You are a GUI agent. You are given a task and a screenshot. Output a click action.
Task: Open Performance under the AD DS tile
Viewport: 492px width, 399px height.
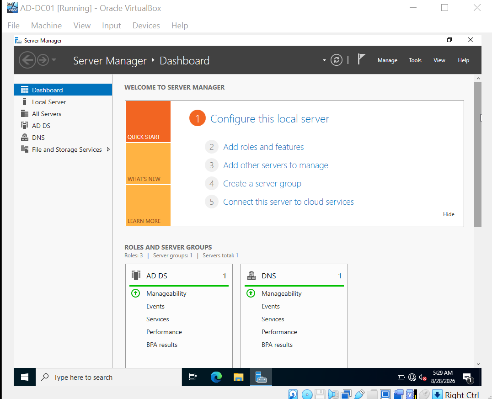164,332
